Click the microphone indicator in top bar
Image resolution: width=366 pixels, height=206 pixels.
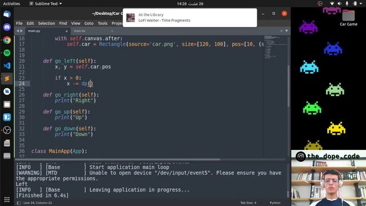(347, 3)
